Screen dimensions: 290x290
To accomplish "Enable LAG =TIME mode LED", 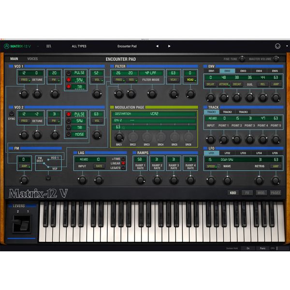I will pos(123,159).
